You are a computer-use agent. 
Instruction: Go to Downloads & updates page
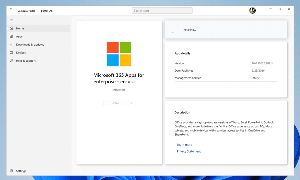tap(30, 45)
